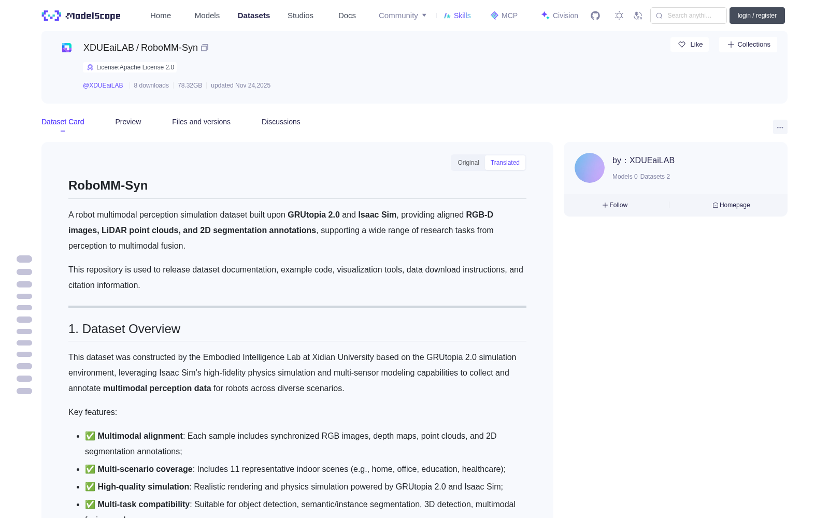Click 'Multimodal alignment' bullet text
This screenshot has width=829, height=518.
140,436
